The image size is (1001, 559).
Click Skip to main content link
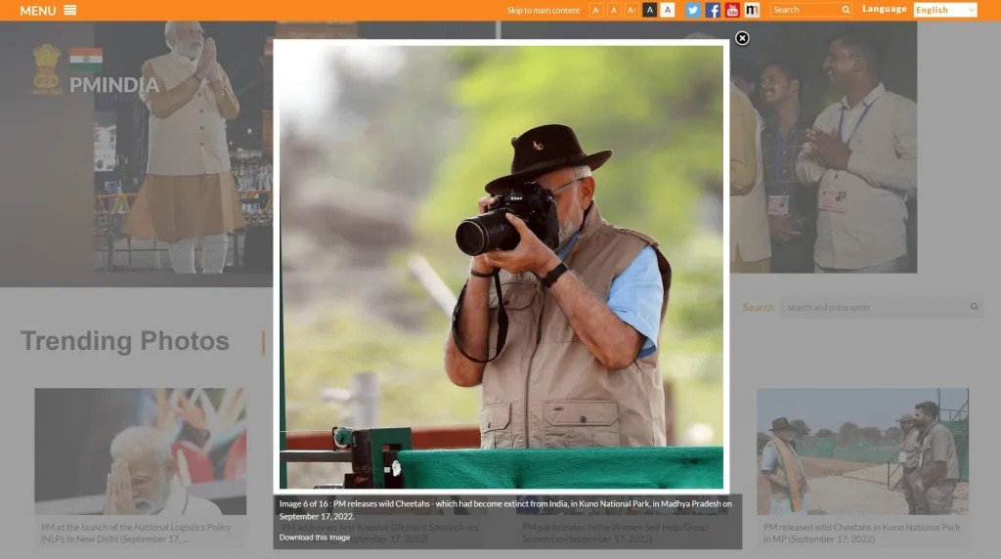click(x=544, y=10)
